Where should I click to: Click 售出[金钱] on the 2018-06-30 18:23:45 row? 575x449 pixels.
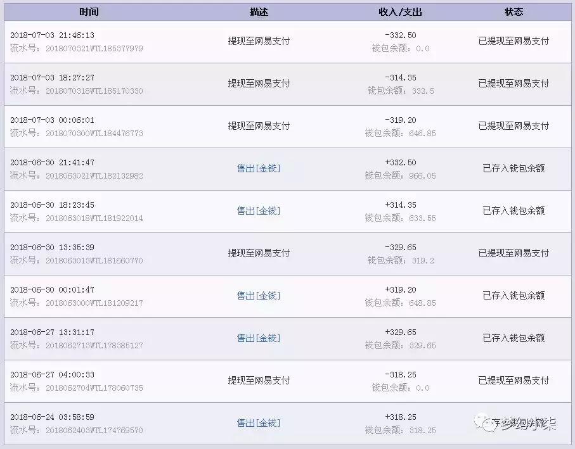click(258, 211)
